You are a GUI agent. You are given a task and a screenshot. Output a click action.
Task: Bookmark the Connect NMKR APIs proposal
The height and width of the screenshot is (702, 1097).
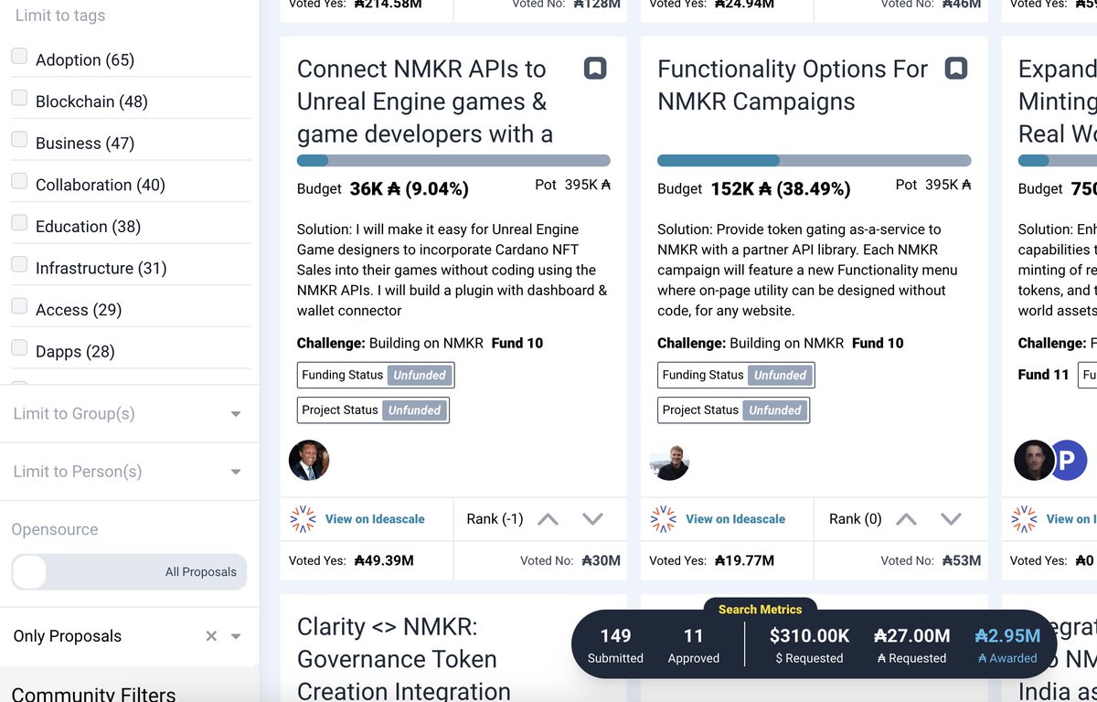(595, 69)
